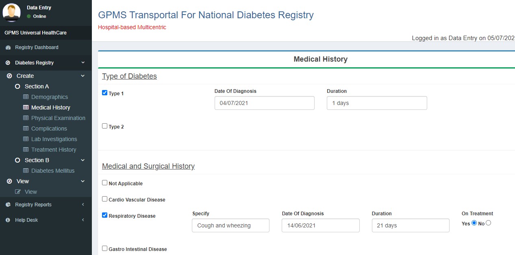Expand the Registry Reports arrow
This screenshot has height=255, width=515.
(x=83, y=205)
